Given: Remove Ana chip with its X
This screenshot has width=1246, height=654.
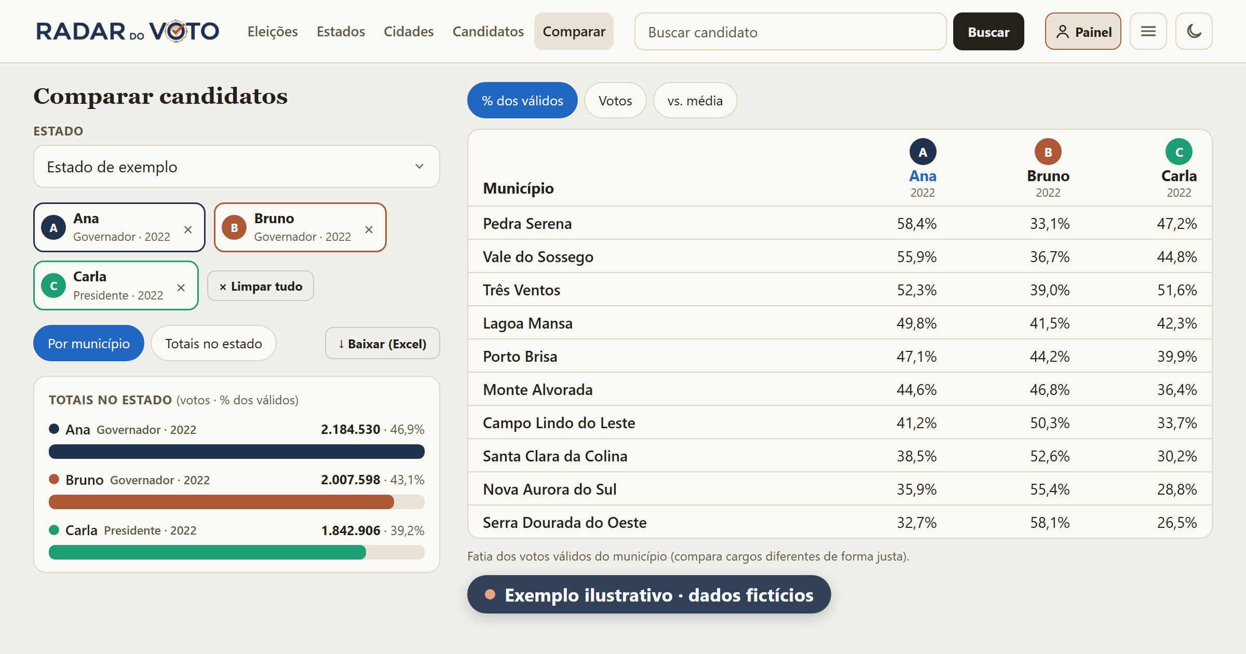Looking at the screenshot, I should click(188, 229).
